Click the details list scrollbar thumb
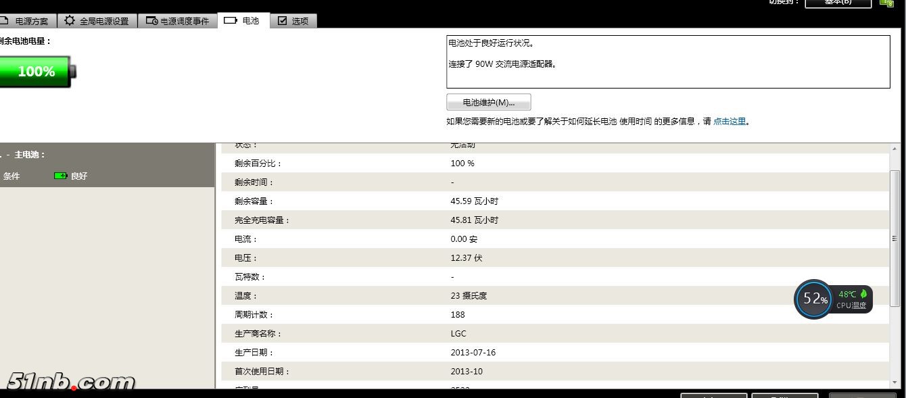 tap(895, 239)
